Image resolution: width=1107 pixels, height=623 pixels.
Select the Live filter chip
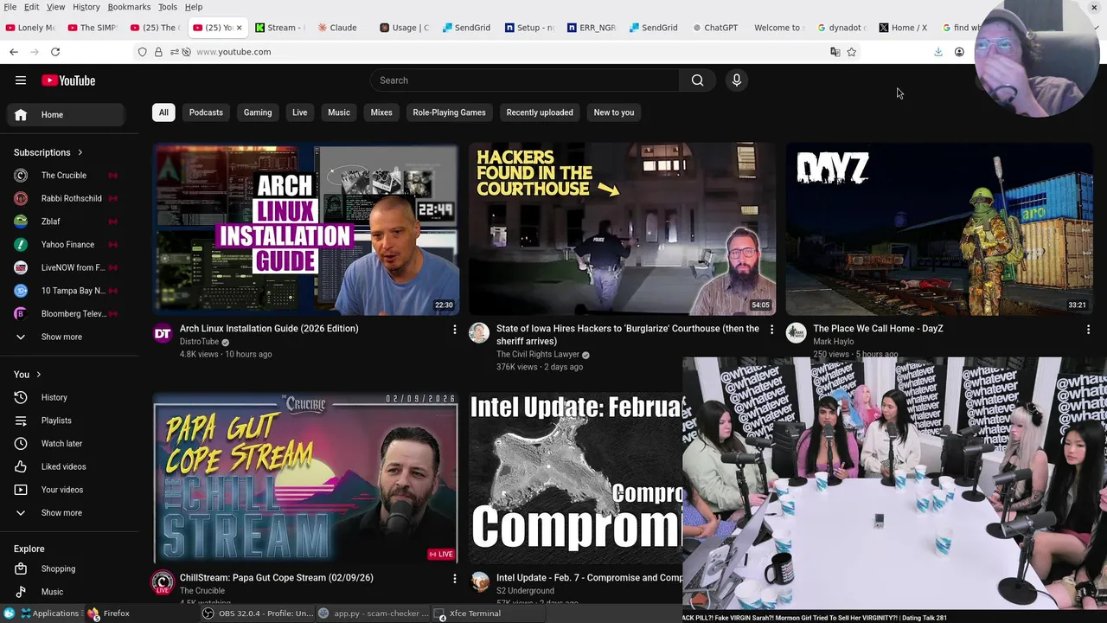(299, 112)
